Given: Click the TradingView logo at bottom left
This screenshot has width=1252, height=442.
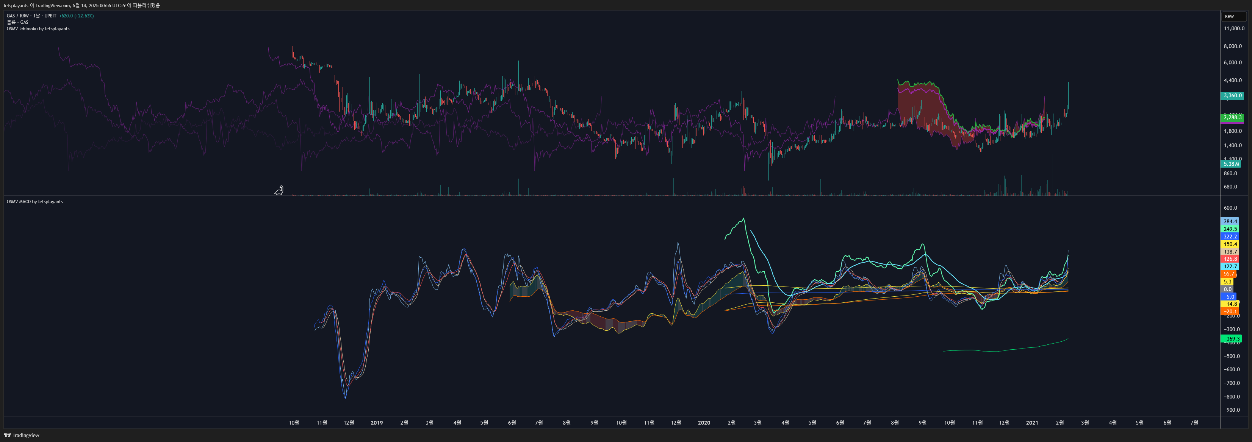Looking at the screenshot, I should point(21,435).
